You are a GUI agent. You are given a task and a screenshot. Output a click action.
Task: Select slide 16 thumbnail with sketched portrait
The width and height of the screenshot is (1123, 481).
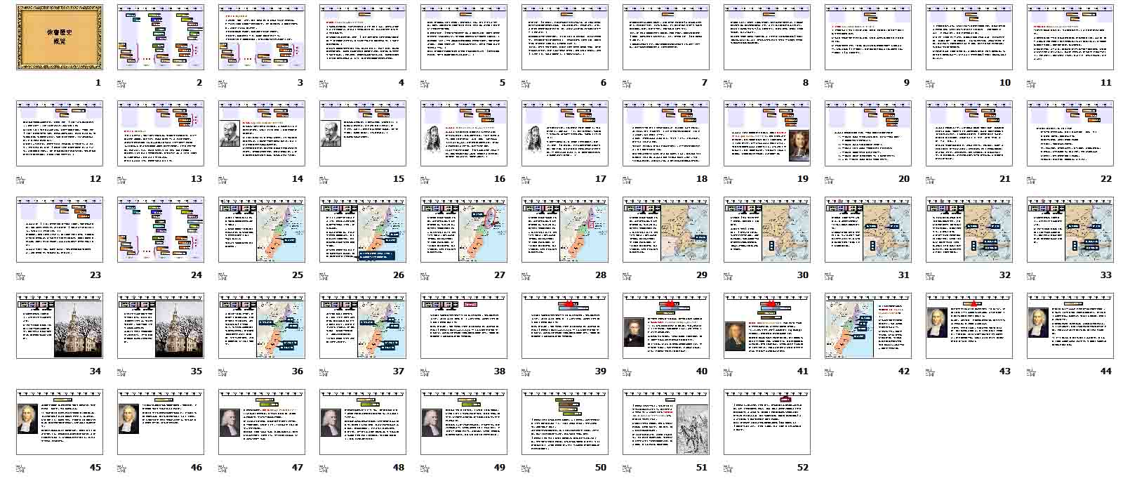pos(464,133)
